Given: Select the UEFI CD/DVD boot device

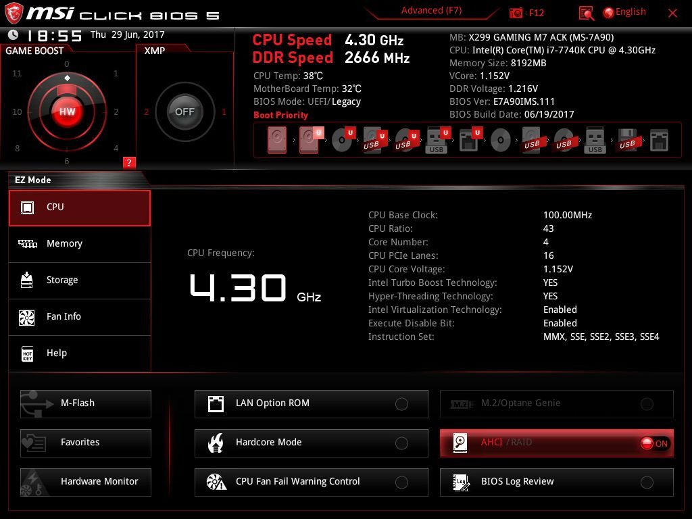Looking at the screenshot, I should point(343,140).
